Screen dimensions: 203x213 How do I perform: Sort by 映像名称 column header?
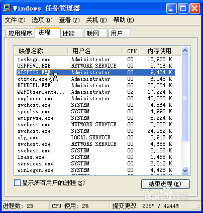pyautogui.click(x=41, y=51)
